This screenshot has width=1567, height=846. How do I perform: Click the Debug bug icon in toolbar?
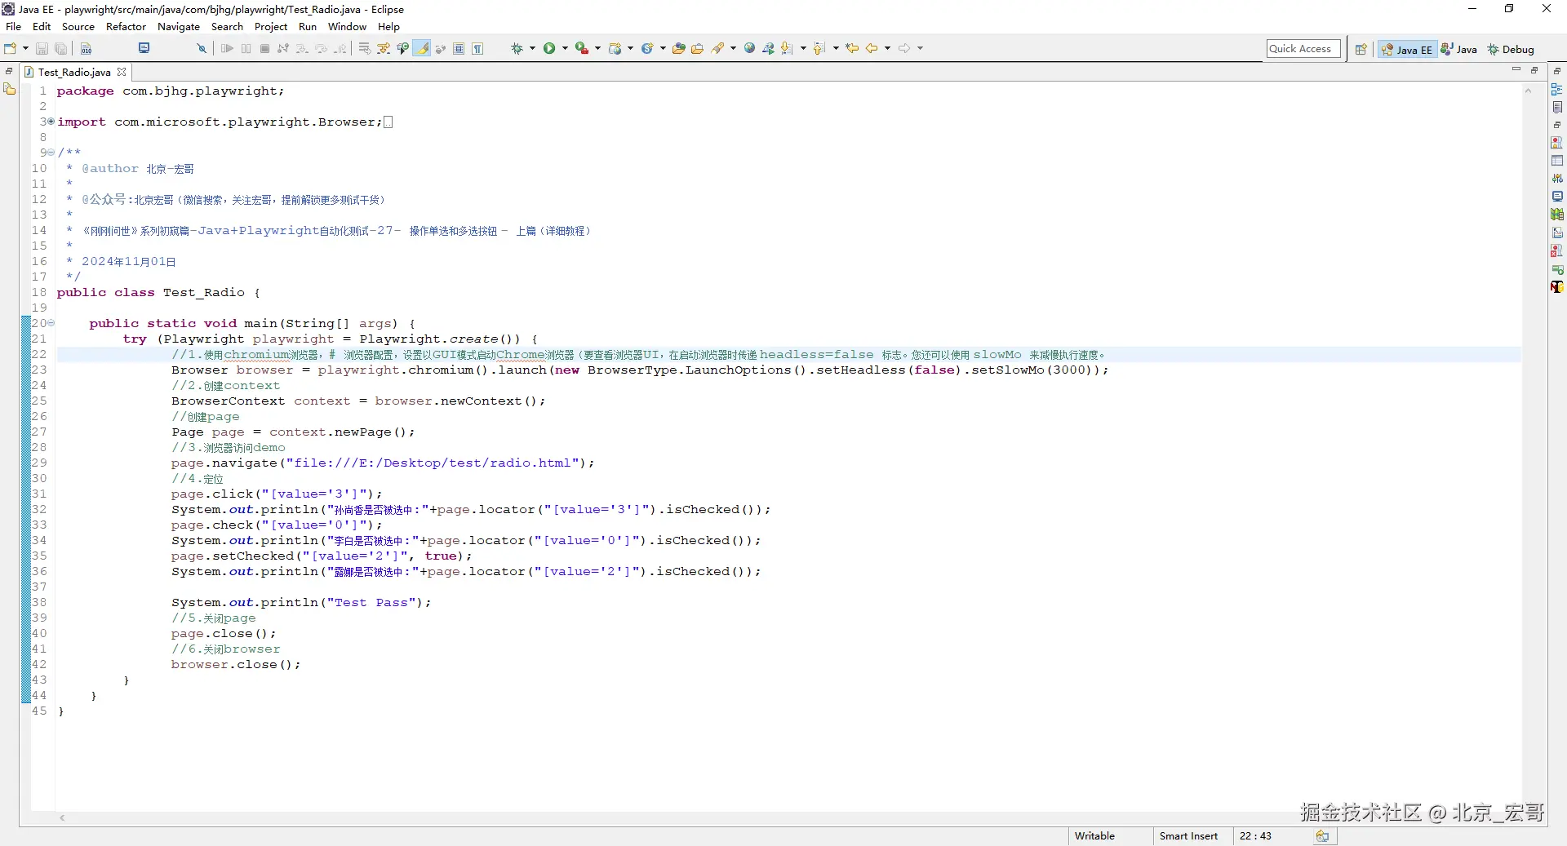pyautogui.click(x=517, y=49)
